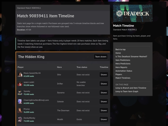Click Spooky player avatar
This screenshot has width=168, height=126.
click(20, 93)
